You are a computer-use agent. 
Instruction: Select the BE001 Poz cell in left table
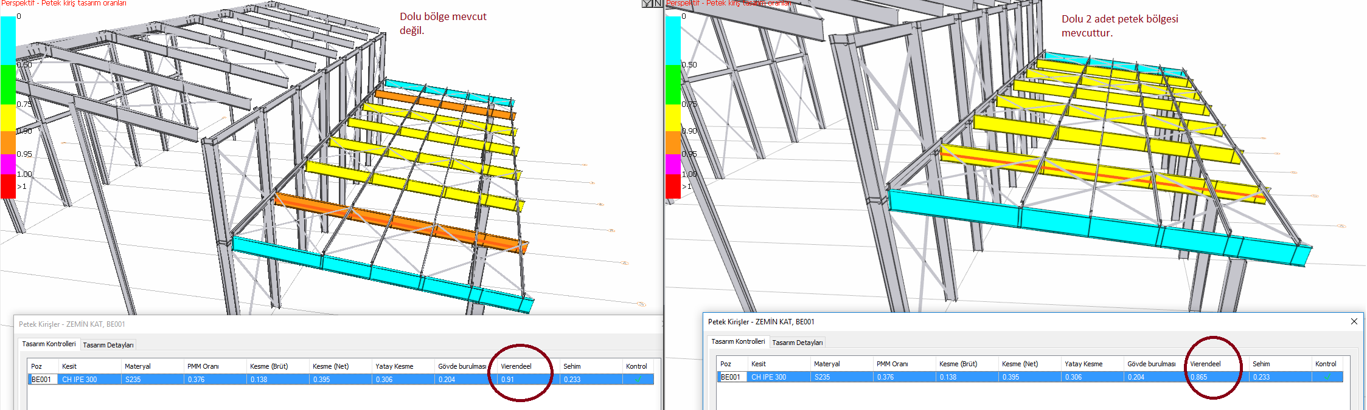pos(41,379)
